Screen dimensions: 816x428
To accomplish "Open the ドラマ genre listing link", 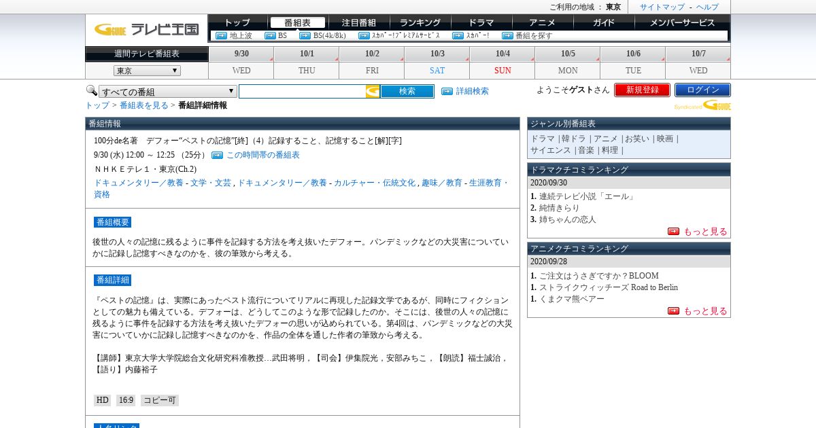I will point(543,139).
